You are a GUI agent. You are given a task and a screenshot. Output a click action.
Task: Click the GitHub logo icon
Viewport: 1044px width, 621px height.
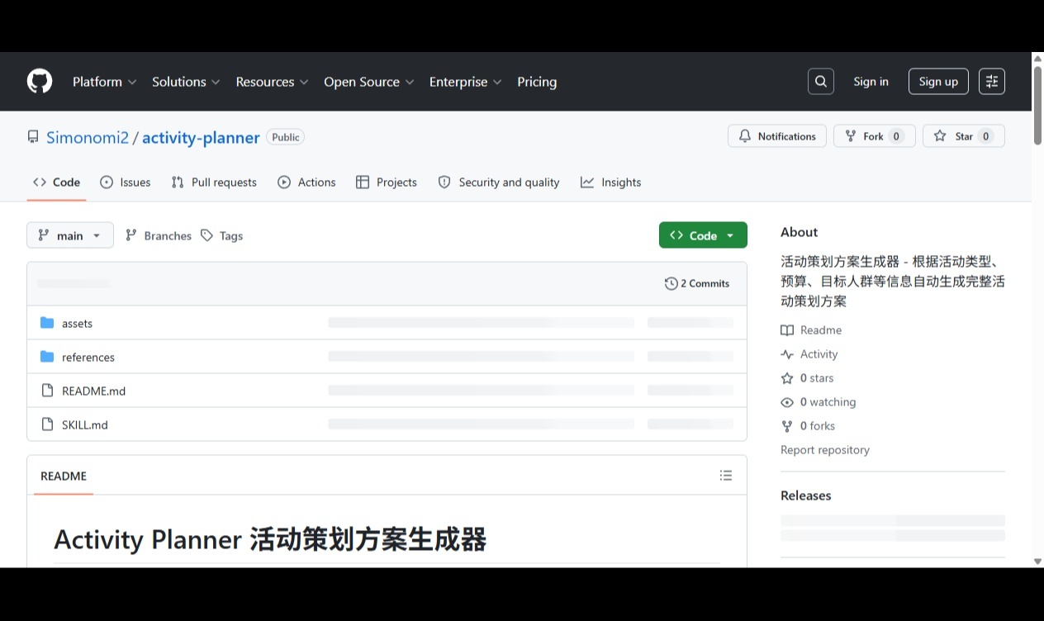pyautogui.click(x=40, y=81)
